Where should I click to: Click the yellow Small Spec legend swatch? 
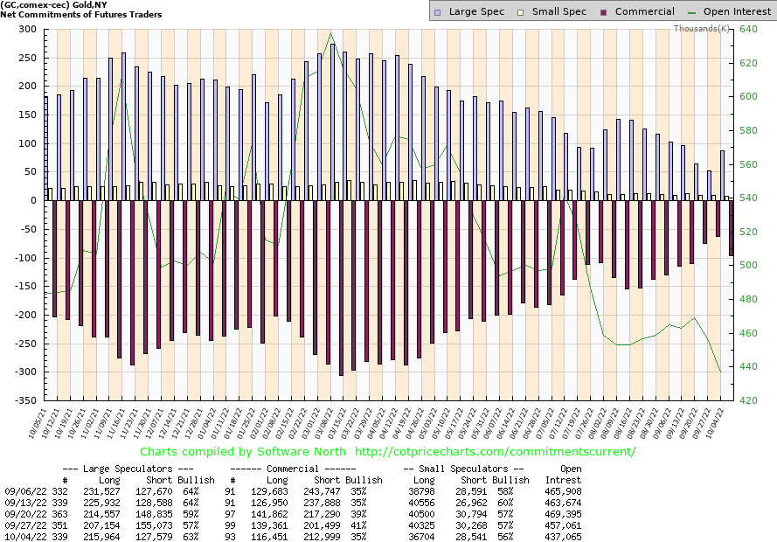click(x=523, y=12)
